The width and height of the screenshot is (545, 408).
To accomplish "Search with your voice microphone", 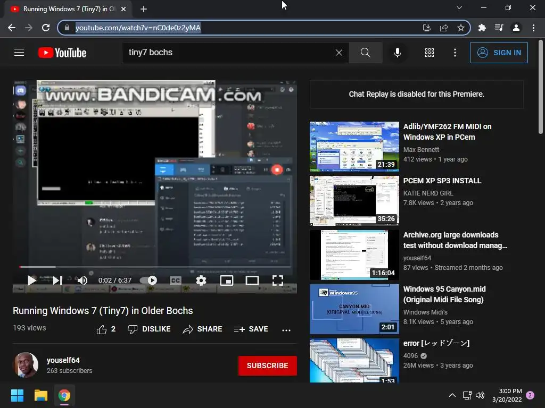I will coord(397,53).
